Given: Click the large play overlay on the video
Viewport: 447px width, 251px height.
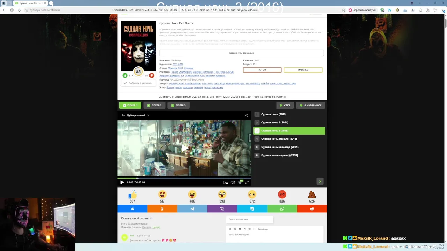Looking at the screenshot, I should (x=184, y=149).
